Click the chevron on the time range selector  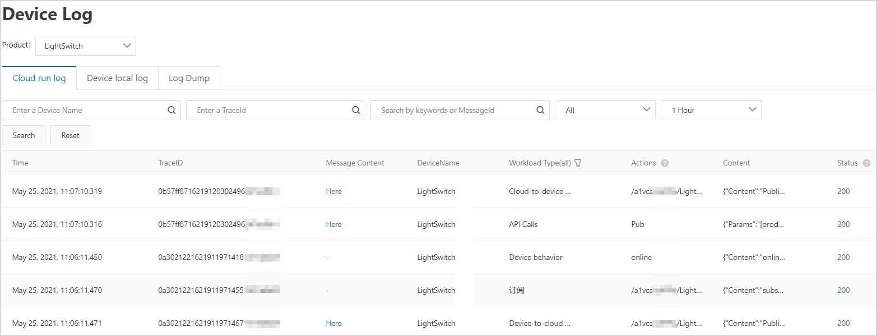(x=752, y=110)
